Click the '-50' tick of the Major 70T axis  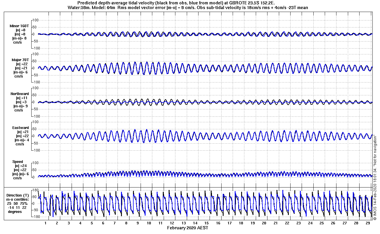(x=36, y=75)
